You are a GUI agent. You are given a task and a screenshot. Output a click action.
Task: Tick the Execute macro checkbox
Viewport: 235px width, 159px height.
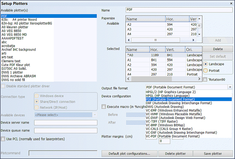pos(104,107)
